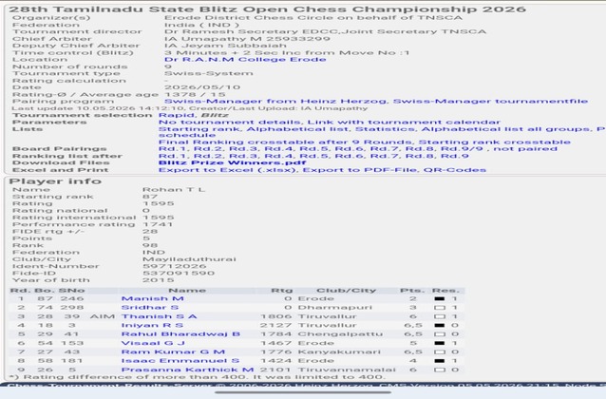The height and width of the screenshot is (399, 606).
Task: Select tournament date 2026/05/10
Action: click(x=202, y=87)
